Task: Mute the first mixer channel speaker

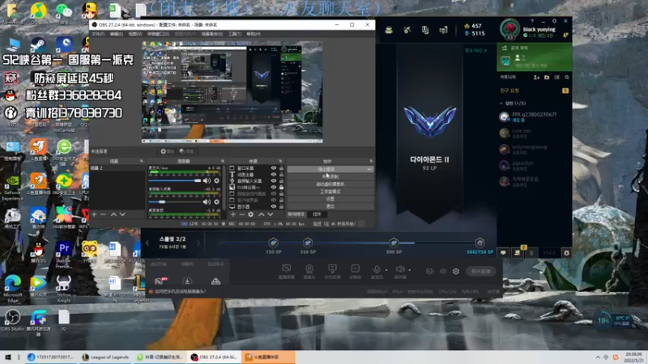Action: click(x=207, y=180)
